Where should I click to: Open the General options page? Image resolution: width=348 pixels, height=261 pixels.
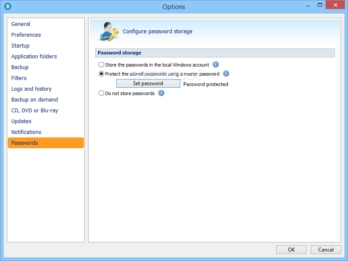tap(46, 24)
